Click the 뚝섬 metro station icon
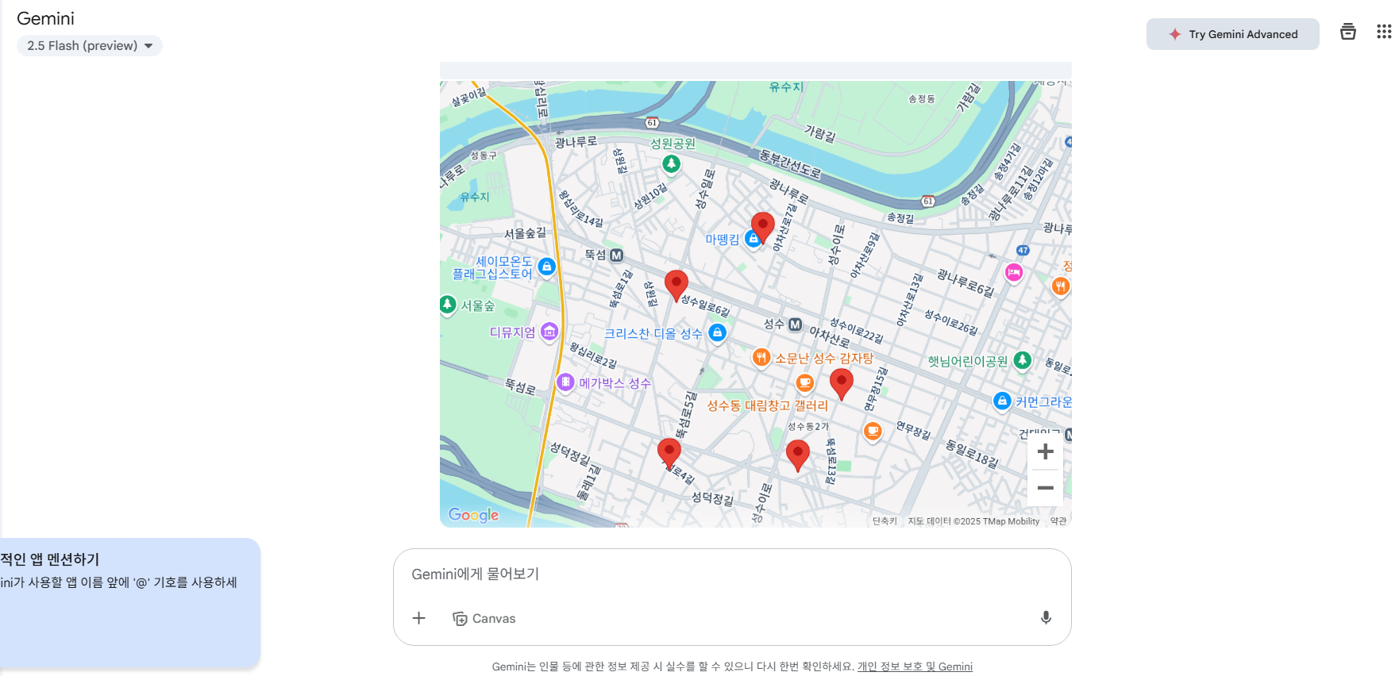The image size is (1399, 676). tap(616, 255)
